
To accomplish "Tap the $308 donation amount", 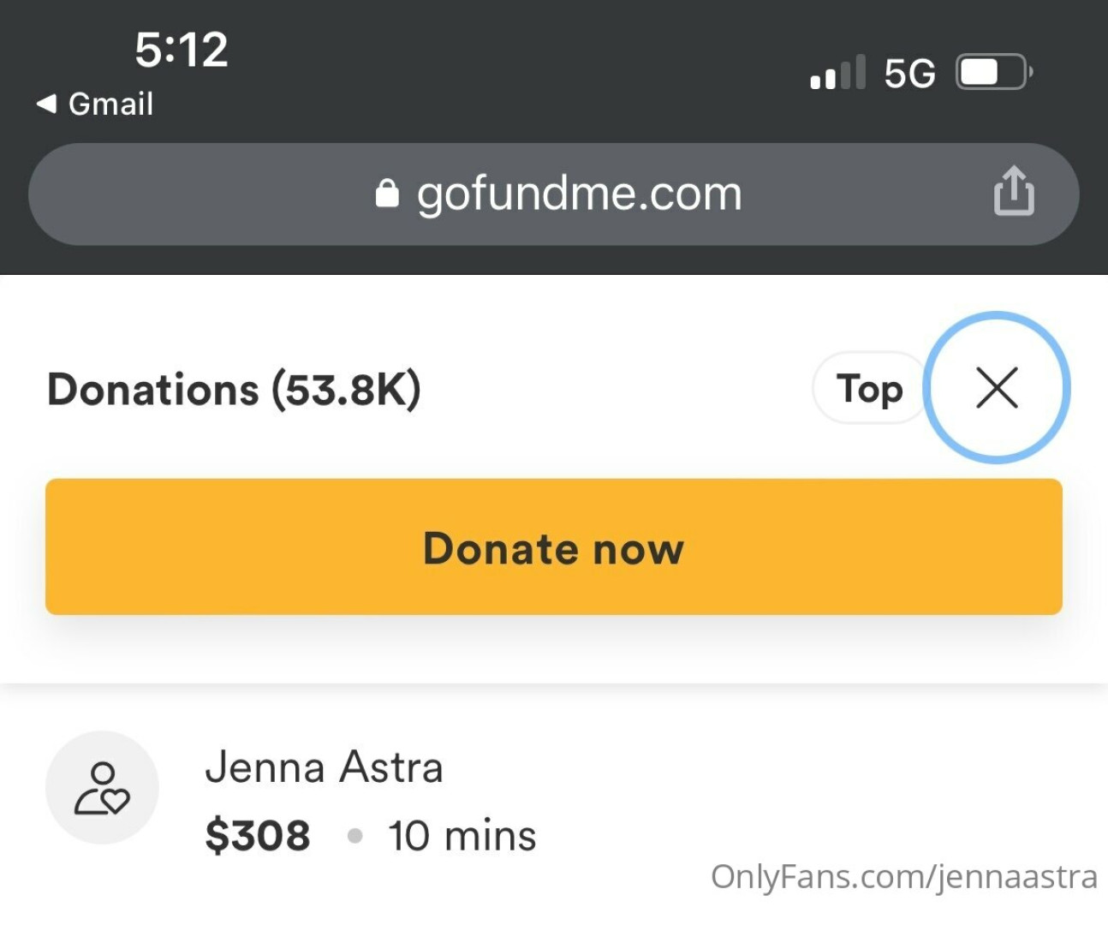I will [258, 835].
